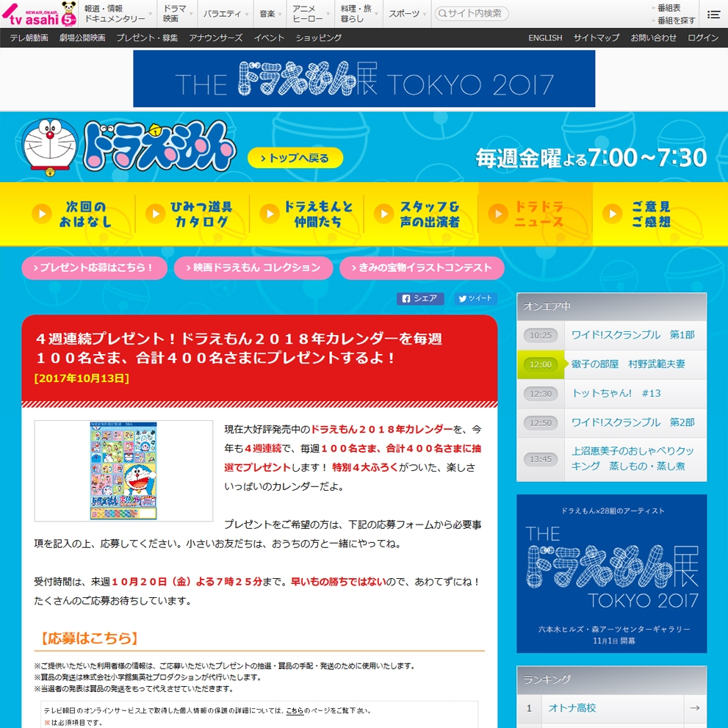This screenshot has width=728, height=728.
Task: Open オトナ高校 ranking entry
Action: pos(572,708)
